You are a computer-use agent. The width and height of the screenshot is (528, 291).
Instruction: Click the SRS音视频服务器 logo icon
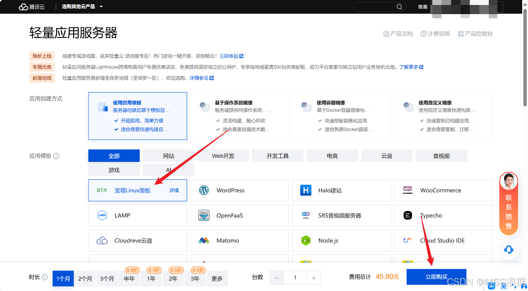click(306, 215)
